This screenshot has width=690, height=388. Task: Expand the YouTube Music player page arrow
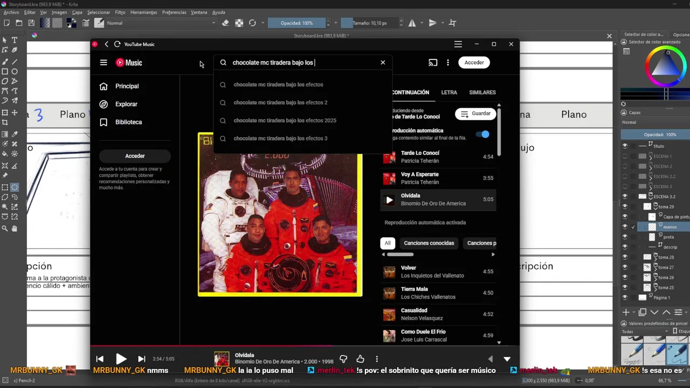[x=507, y=359]
